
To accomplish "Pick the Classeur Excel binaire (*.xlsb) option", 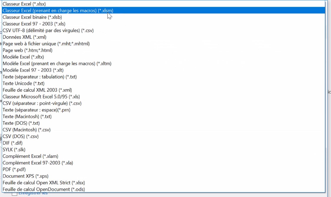I will pos(32,17).
